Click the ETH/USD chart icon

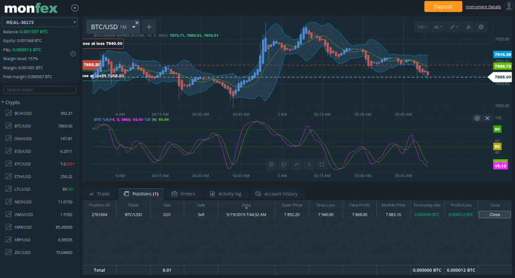pos(9,176)
